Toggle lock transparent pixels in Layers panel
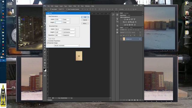The height and width of the screenshot is (108, 192). click(x=124, y=35)
